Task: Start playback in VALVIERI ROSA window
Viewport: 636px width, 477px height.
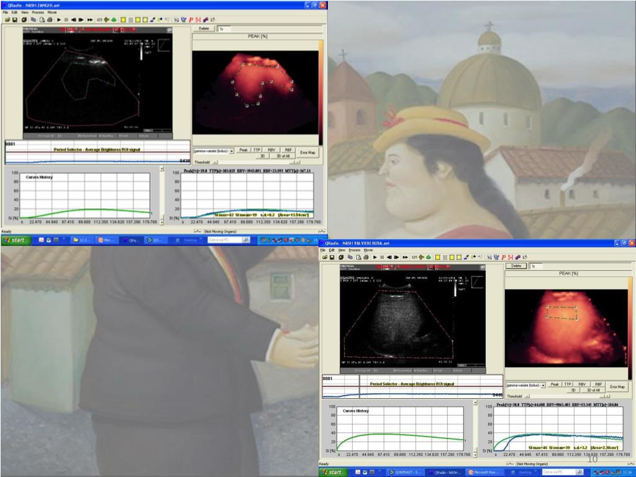Action: point(375,257)
